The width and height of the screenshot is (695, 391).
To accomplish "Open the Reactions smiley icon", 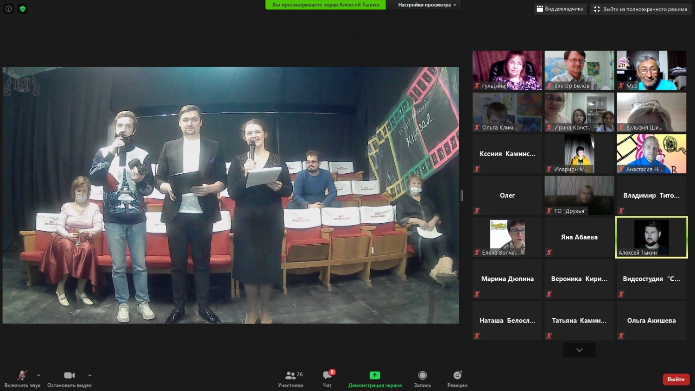I will coord(457,376).
